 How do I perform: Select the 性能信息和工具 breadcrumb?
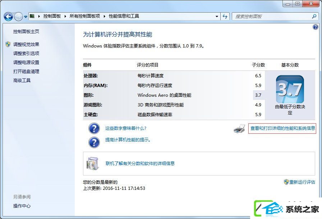click(x=124, y=16)
